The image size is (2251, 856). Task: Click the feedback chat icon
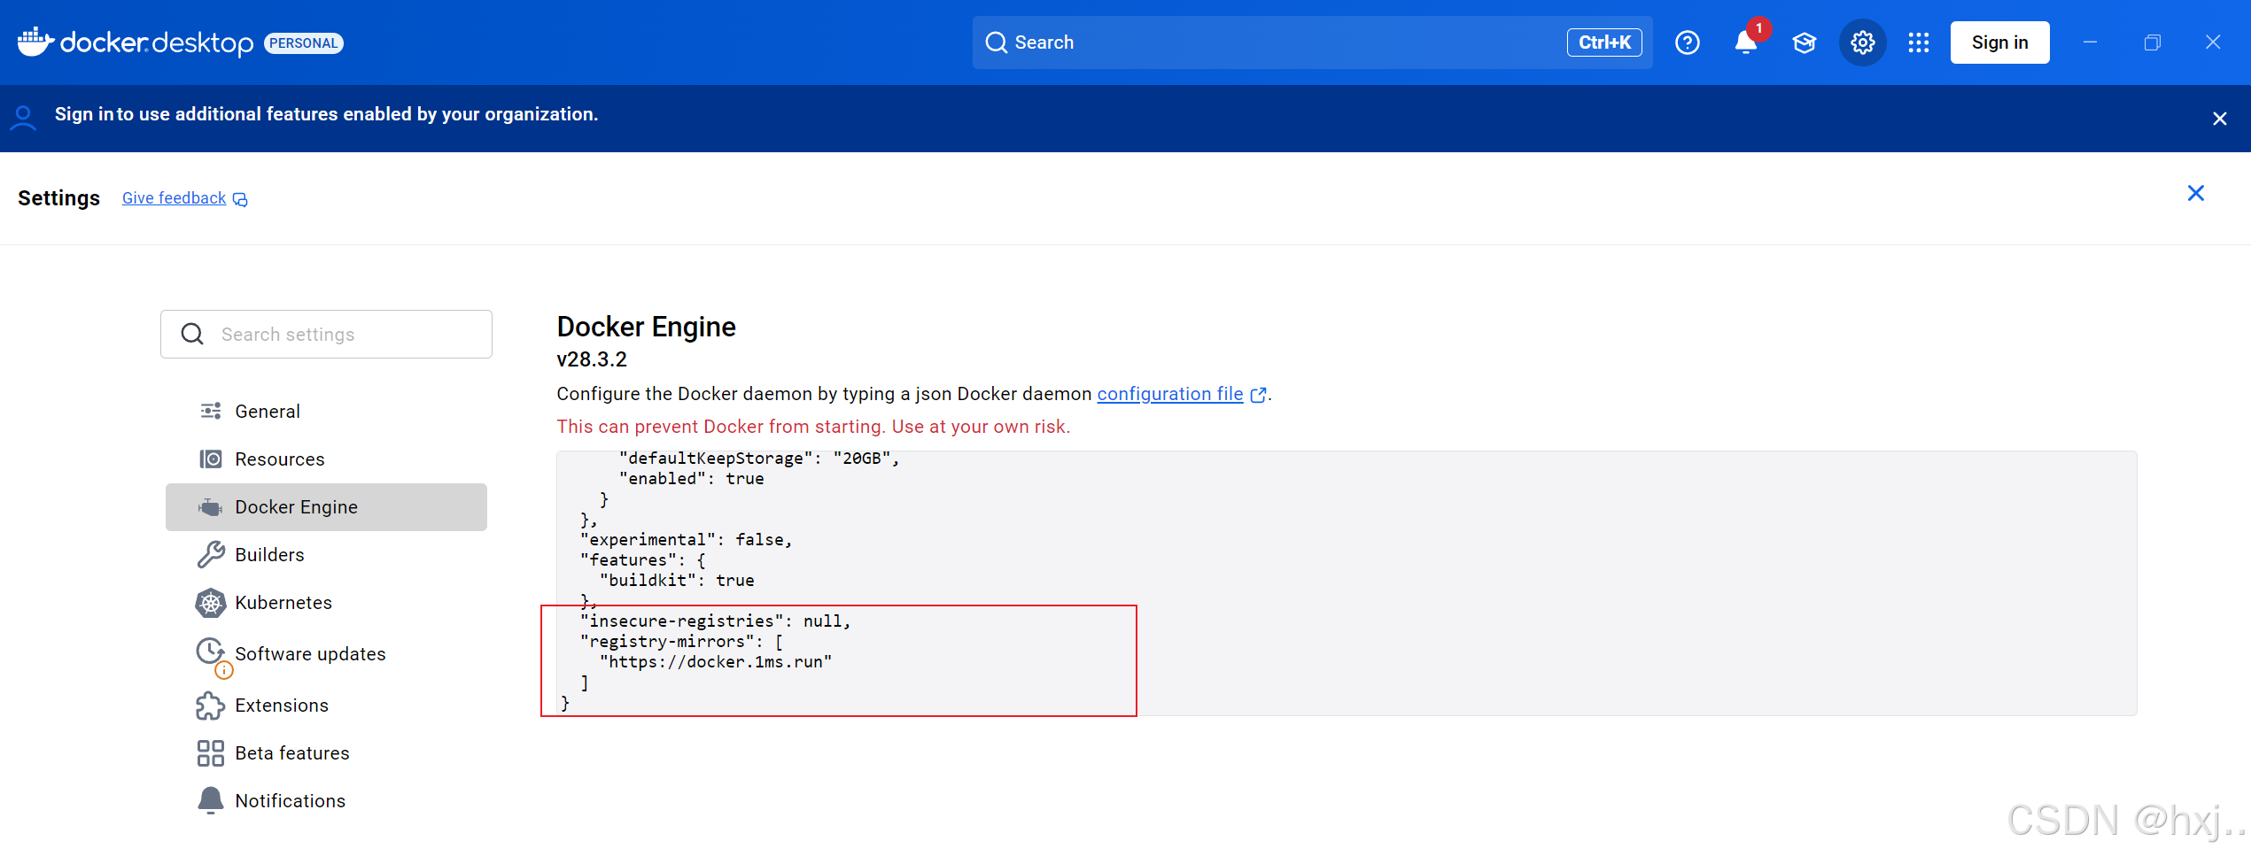pyautogui.click(x=240, y=200)
